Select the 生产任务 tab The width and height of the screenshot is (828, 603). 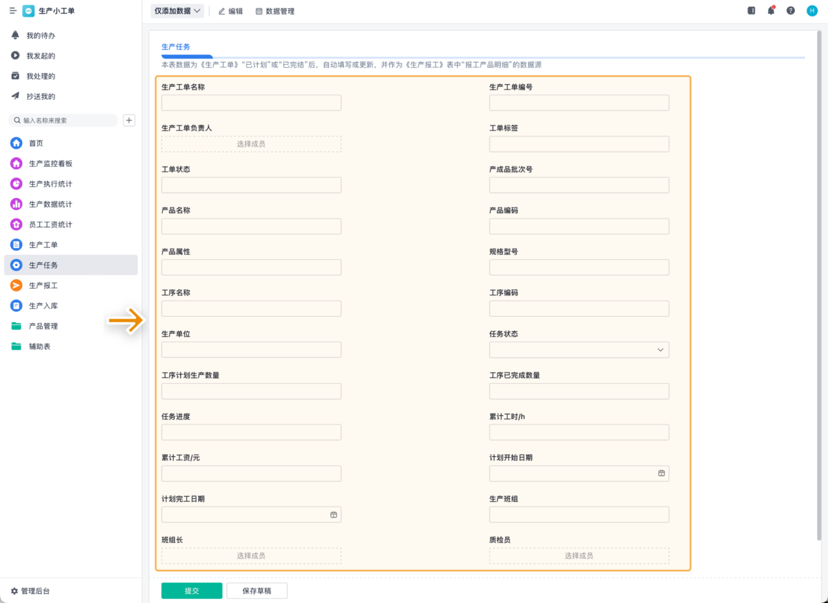(x=176, y=47)
